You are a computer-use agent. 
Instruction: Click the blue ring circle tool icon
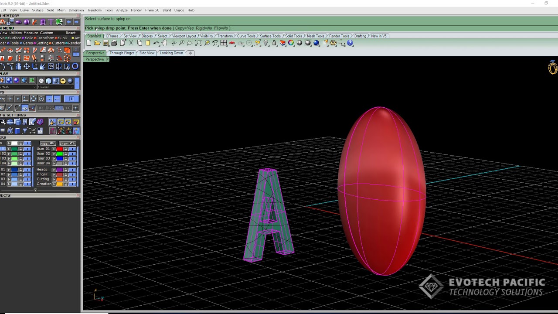point(75,66)
